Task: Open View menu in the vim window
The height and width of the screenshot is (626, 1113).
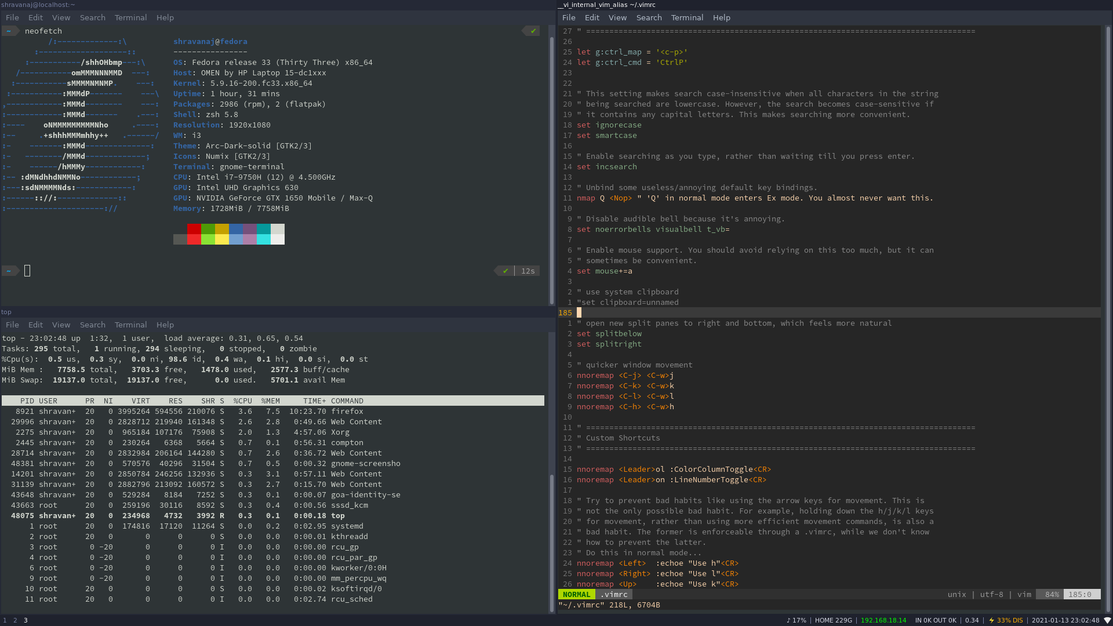Action: click(x=617, y=18)
